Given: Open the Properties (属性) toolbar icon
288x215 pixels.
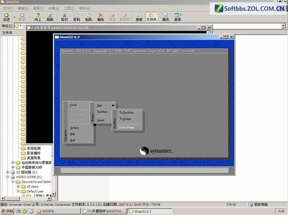Looking at the screenshot, I should [x=165, y=17].
